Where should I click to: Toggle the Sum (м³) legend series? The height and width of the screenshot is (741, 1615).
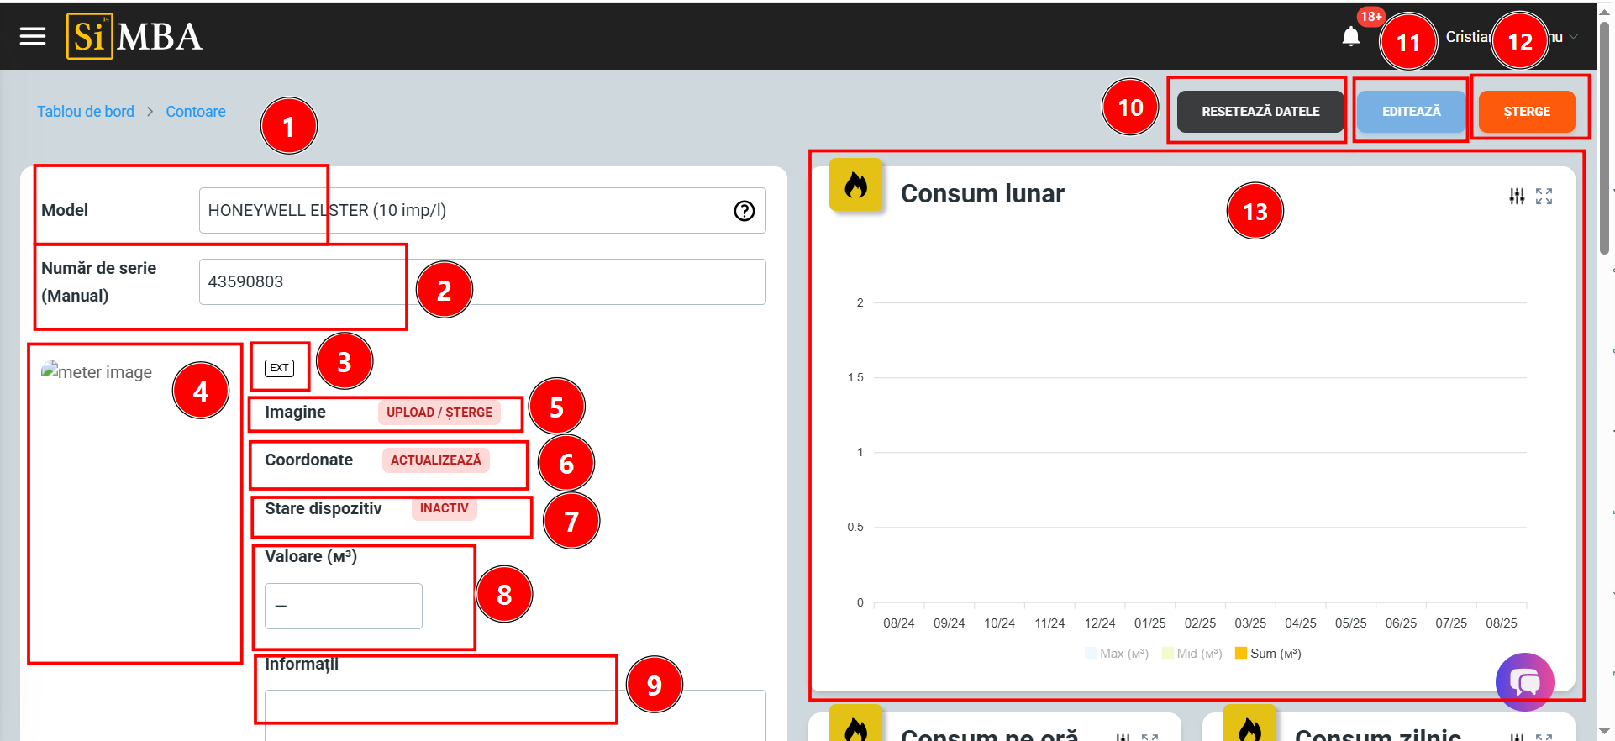click(1267, 654)
